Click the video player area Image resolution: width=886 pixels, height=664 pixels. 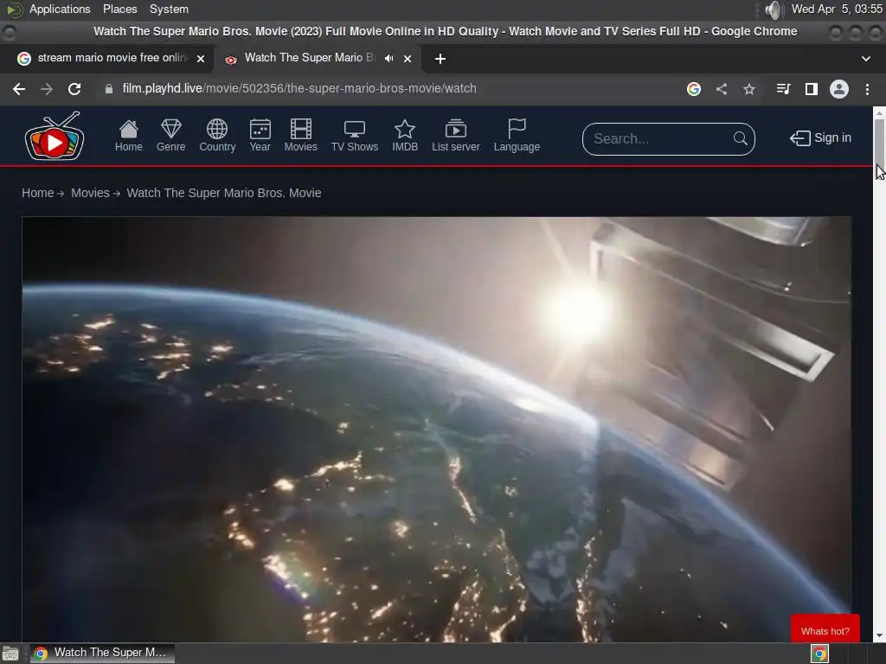tap(436, 429)
